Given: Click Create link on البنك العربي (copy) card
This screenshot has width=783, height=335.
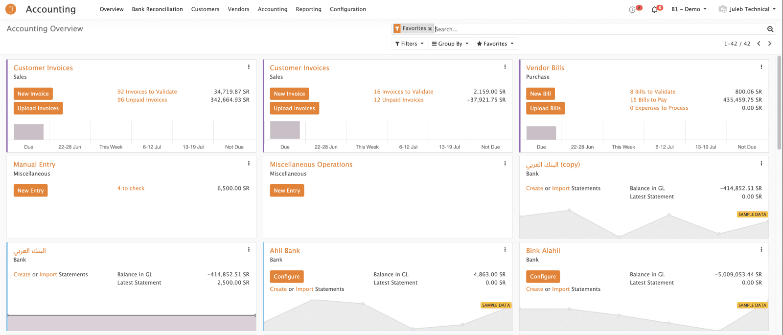Looking at the screenshot, I should 534,188.
